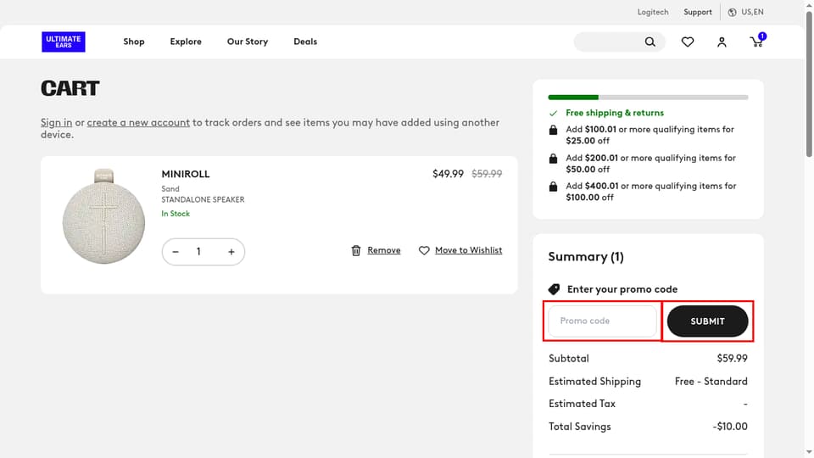Image resolution: width=814 pixels, height=458 pixels.
Task: Open the account profile icon
Action: [x=722, y=42]
